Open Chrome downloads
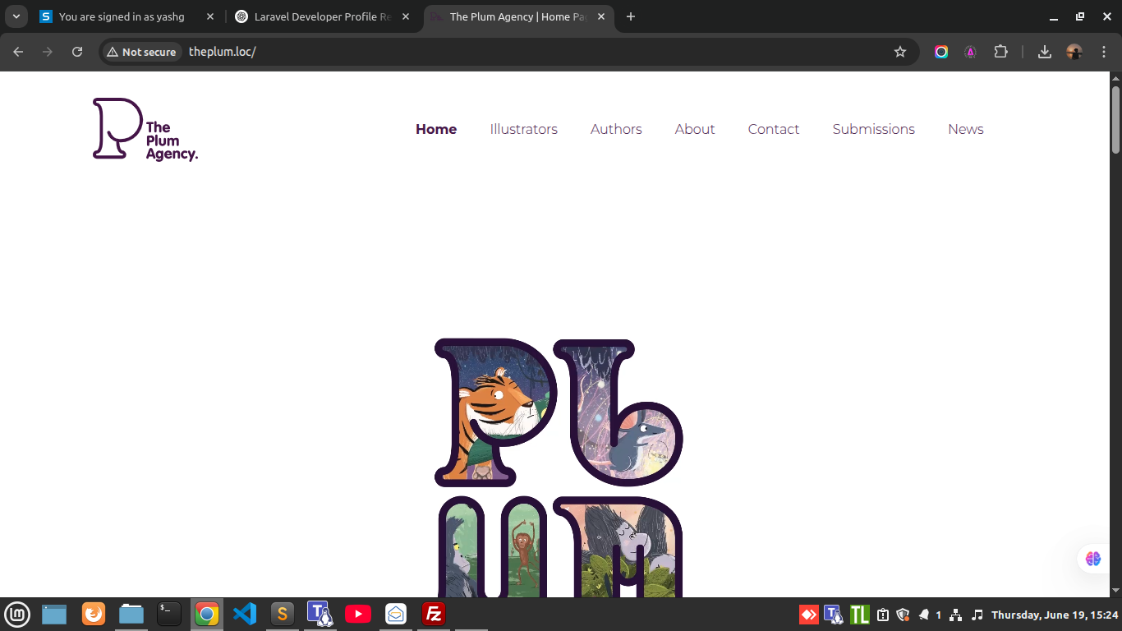The width and height of the screenshot is (1122, 631). coord(1045,52)
